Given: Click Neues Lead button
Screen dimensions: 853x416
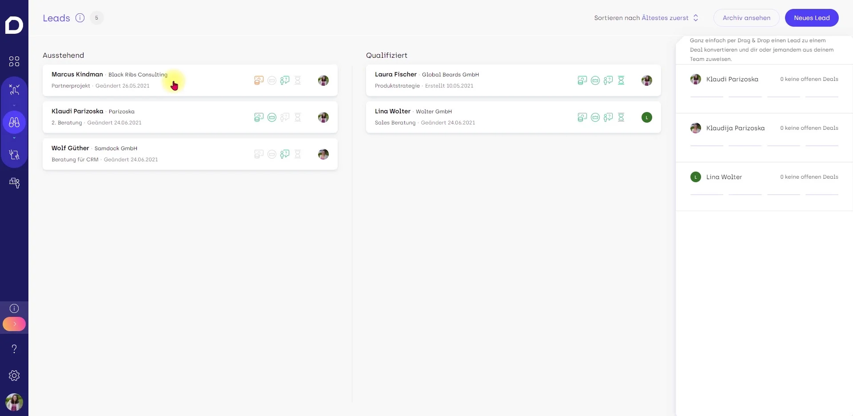Looking at the screenshot, I should coord(812,18).
